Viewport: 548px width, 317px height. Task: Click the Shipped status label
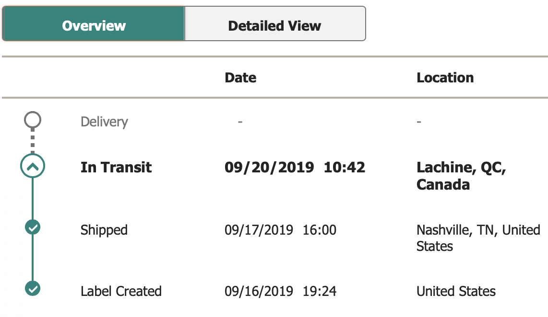[x=104, y=230]
